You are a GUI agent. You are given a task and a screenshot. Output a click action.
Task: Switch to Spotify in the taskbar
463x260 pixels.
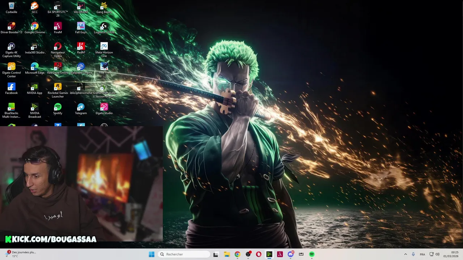tap(312, 254)
